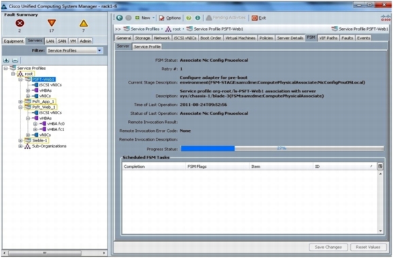Expand vHBAs under PSFT-Web1

(x=28, y=90)
